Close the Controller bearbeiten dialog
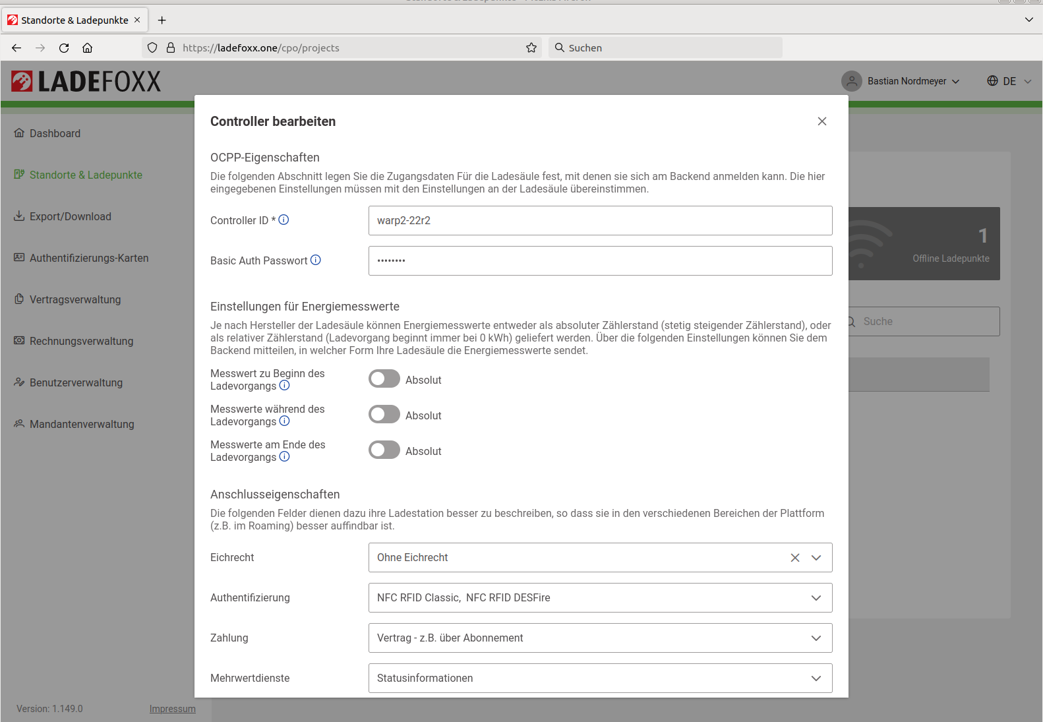Screen dimensions: 1043x722 click(x=821, y=121)
